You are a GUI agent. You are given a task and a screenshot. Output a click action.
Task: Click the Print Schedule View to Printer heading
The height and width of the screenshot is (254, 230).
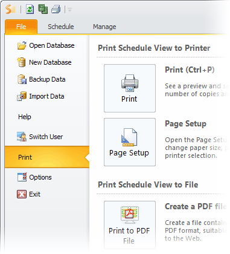click(x=154, y=48)
